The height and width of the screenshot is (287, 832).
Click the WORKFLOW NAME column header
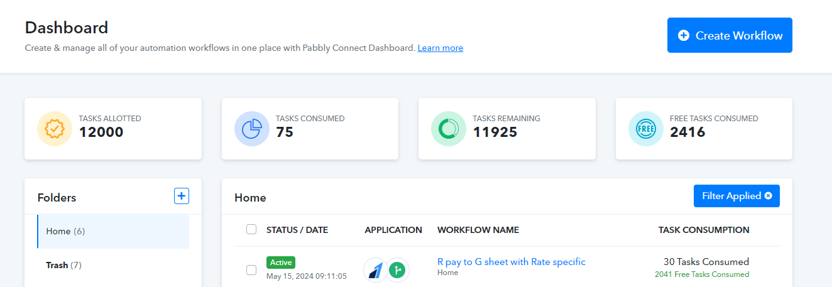[478, 230]
